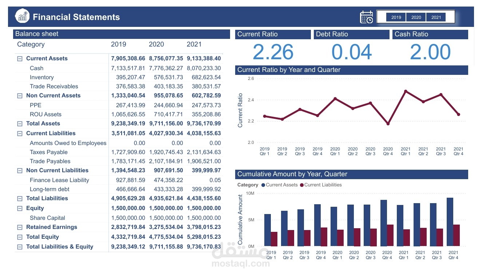Screen dimensions: 482x274
Task: Select the Trade Receivables row label
Action: coord(54,86)
